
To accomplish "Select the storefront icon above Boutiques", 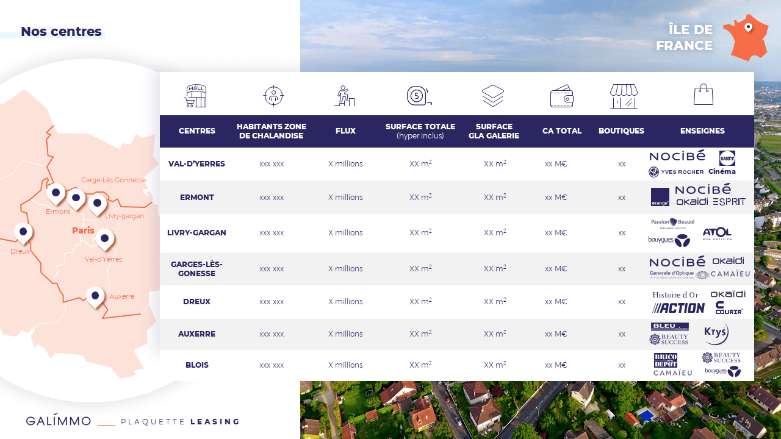I will (624, 96).
